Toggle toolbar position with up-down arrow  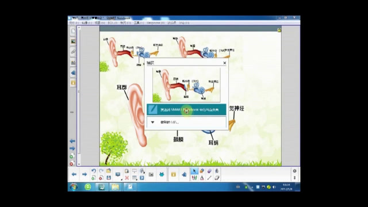tap(294, 178)
